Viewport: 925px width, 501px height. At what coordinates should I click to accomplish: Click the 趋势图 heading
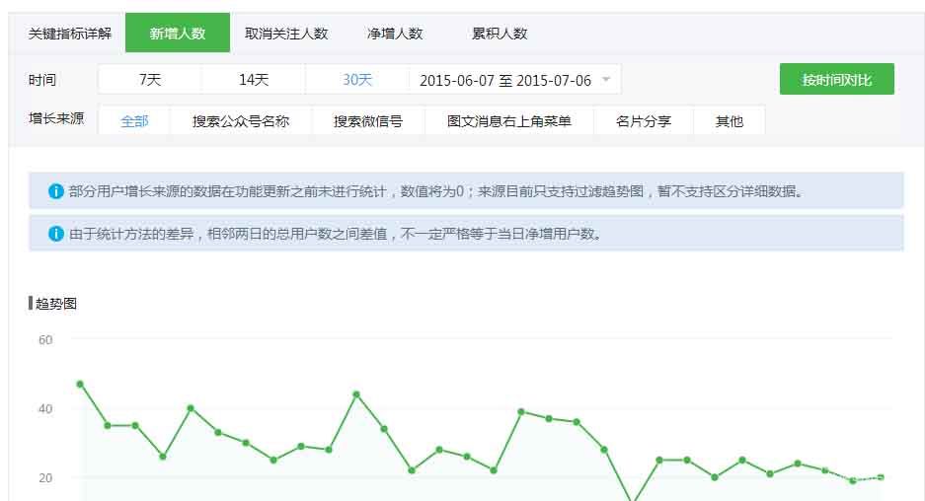click(x=56, y=304)
